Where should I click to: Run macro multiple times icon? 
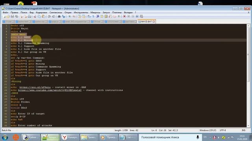(x=137, y=16)
